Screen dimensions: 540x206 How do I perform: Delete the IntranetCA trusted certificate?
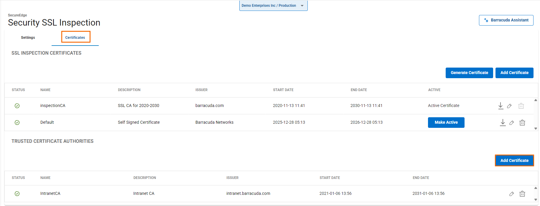(522, 194)
